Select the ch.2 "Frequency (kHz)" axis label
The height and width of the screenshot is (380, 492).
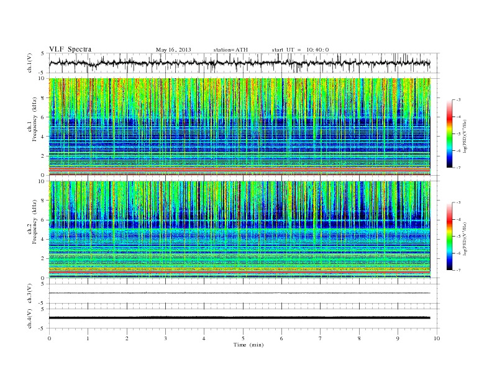(x=35, y=221)
